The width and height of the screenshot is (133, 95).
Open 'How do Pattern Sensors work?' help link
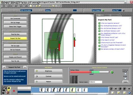110,31
